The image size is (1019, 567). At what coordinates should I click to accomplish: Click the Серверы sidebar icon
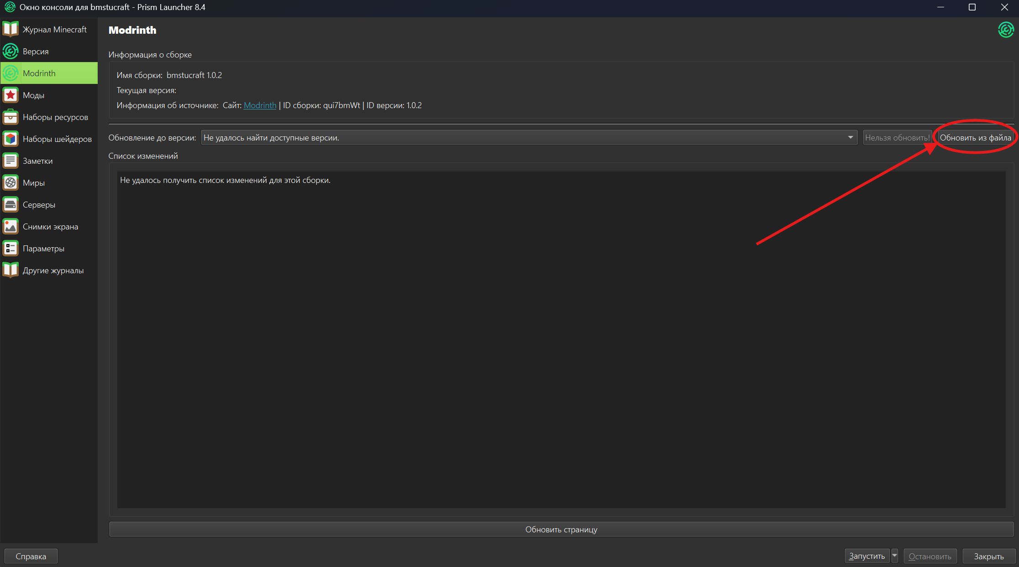pyautogui.click(x=11, y=204)
